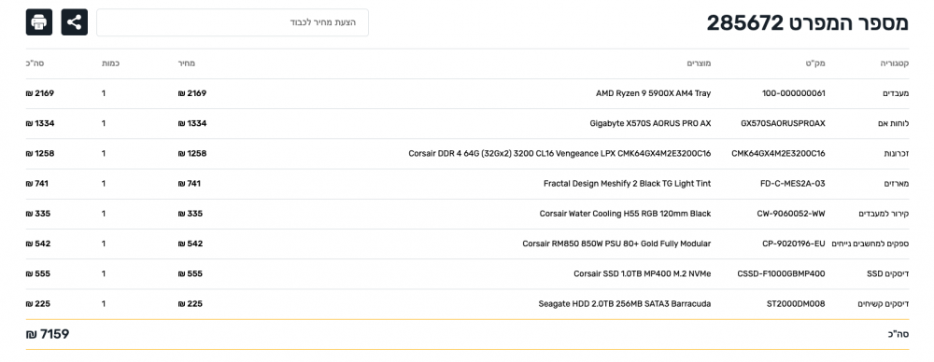The height and width of the screenshot is (362, 934).
Task: Click grand total 7159 ₪
Action: tap(48, 334)
